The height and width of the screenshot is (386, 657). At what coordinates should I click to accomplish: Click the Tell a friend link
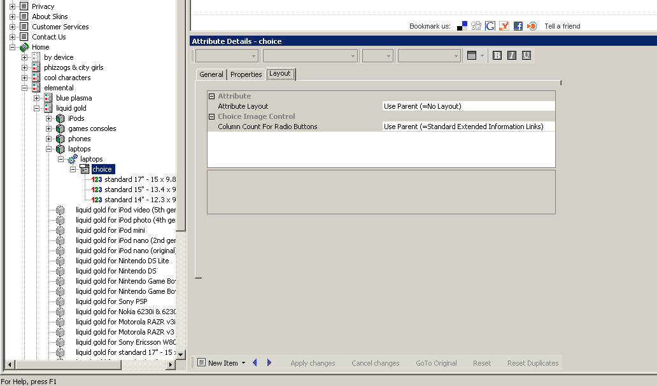(x=562, y=26)
